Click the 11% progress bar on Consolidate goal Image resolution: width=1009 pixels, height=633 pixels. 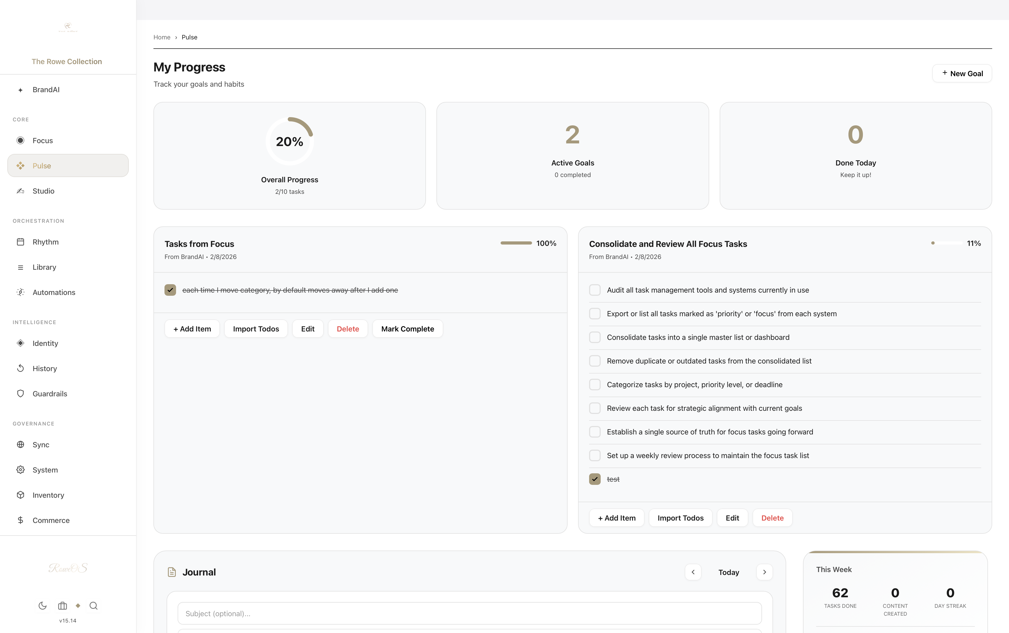[x=946, y=243]
